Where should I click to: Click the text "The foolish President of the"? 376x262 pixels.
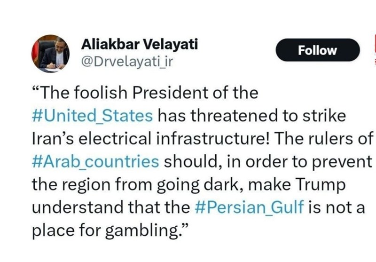(145, 93)
